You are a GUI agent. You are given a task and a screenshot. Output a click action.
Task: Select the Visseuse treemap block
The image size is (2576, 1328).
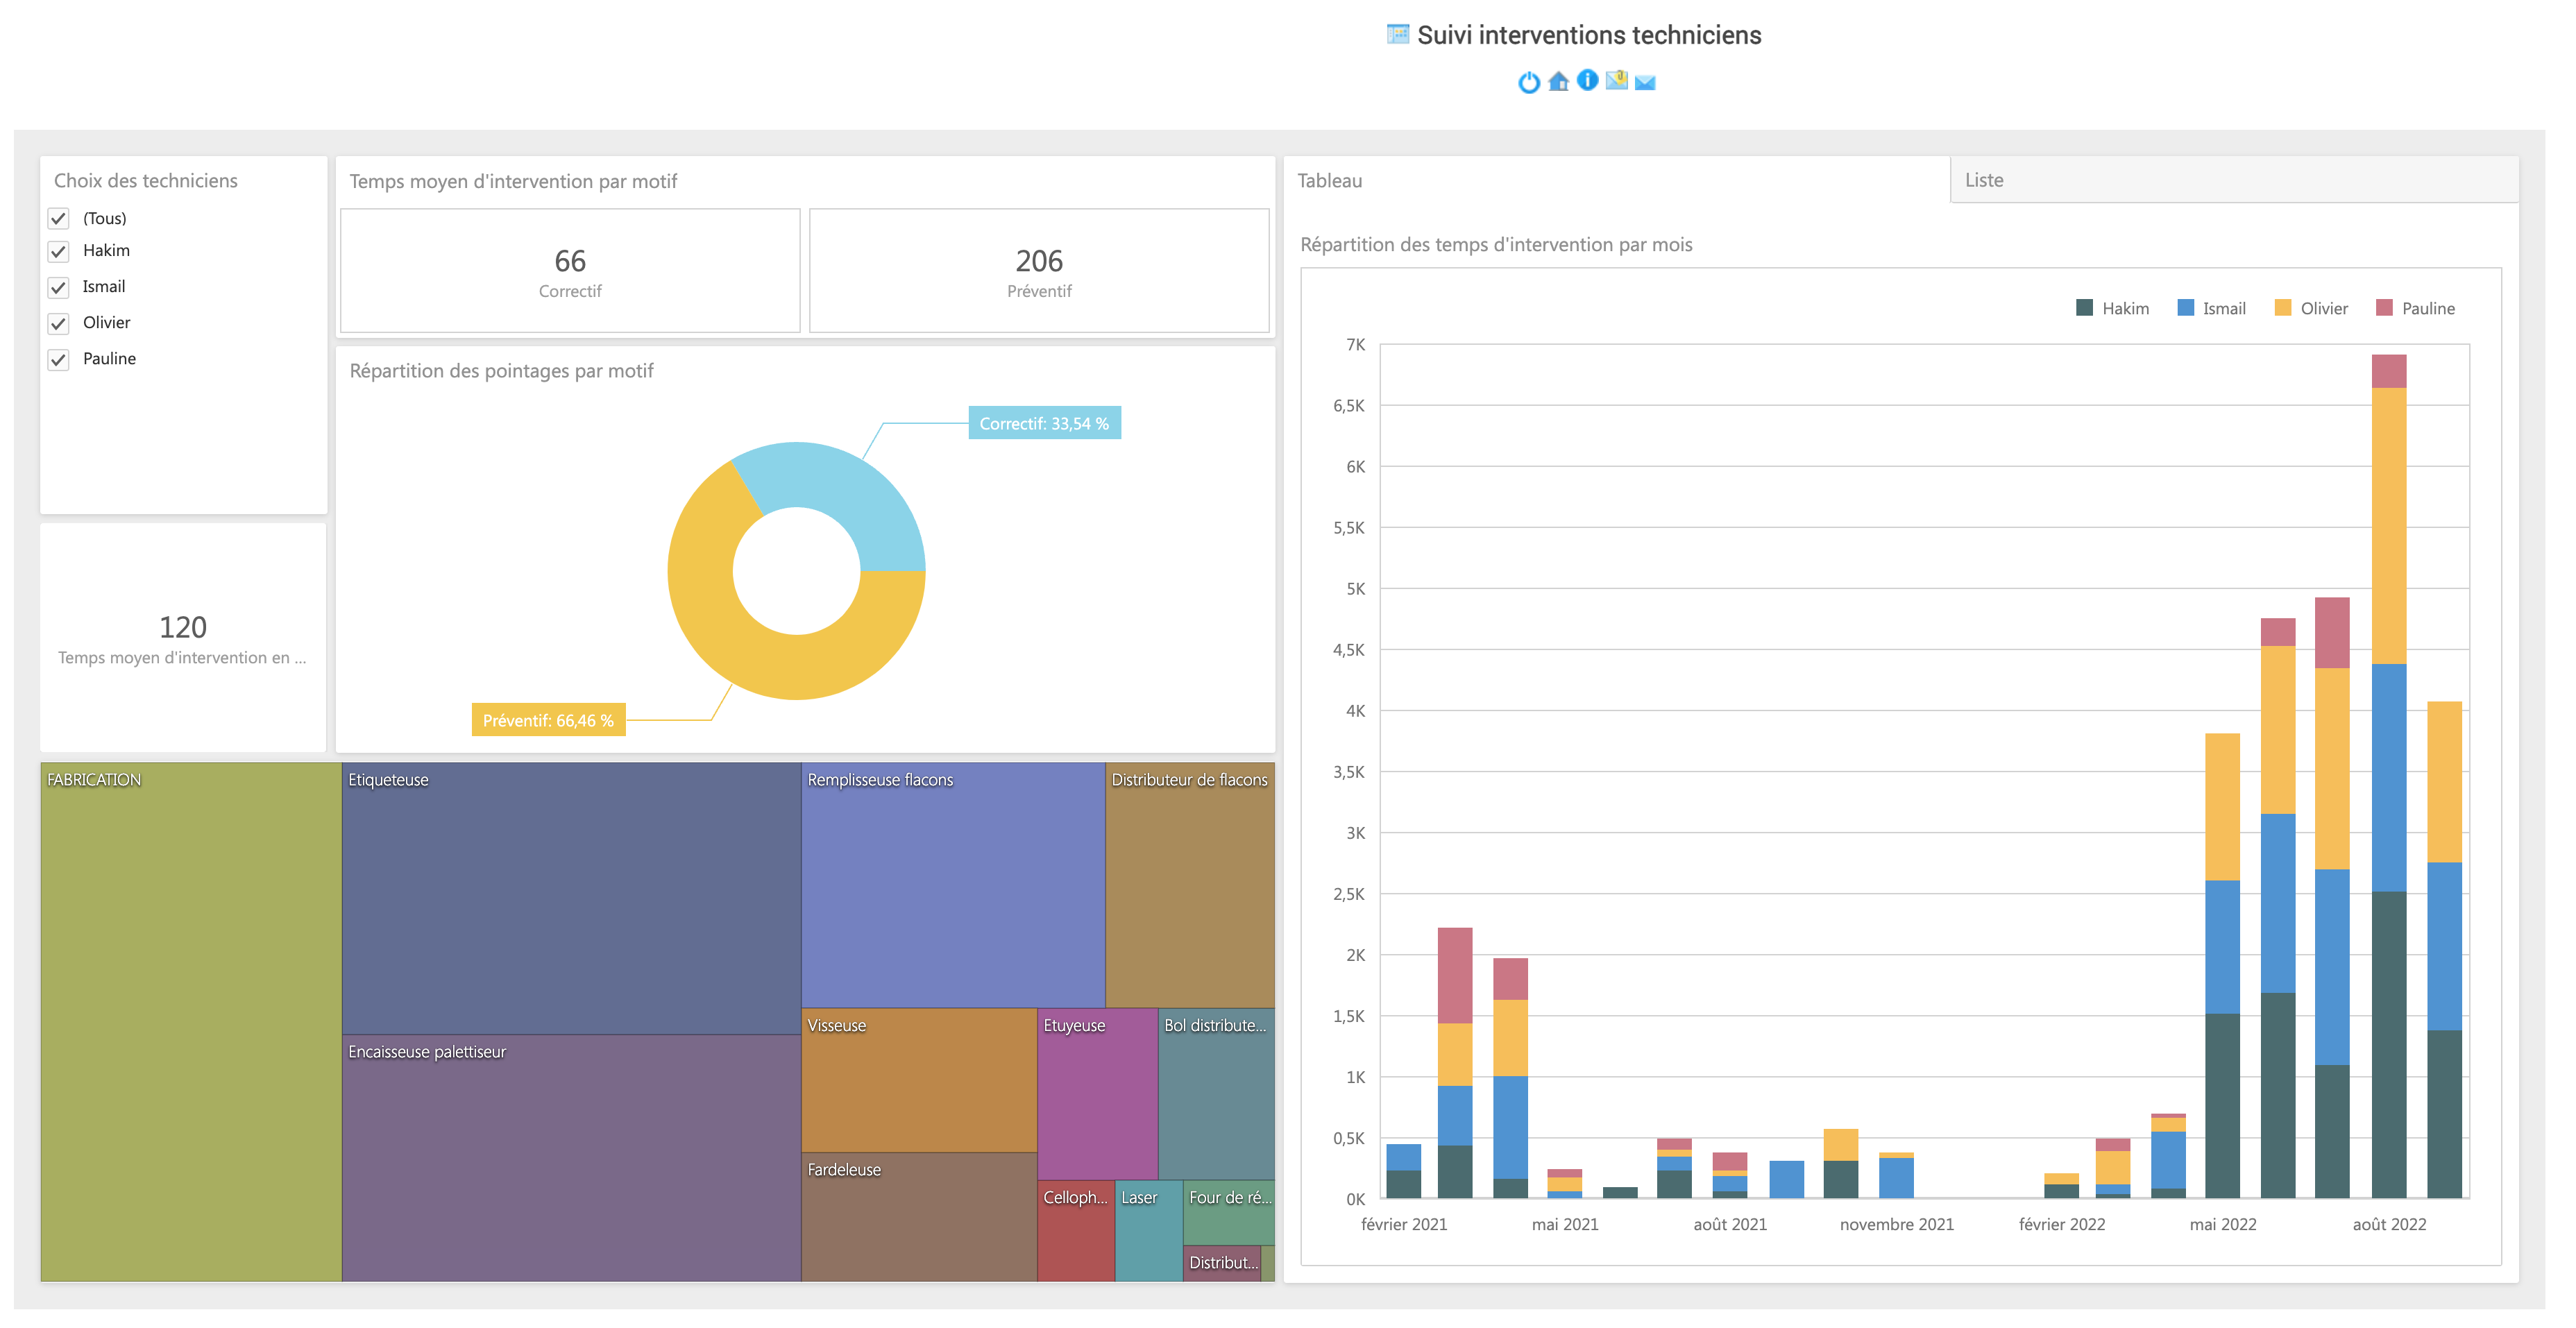tap(919, 1080)
